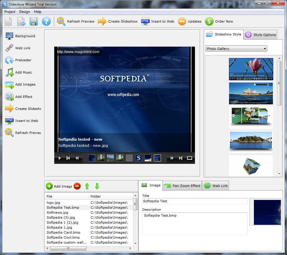Choose the island panorama style thumbnail
This screenshot has height=255, width=287.
click(x=251, y=142)
